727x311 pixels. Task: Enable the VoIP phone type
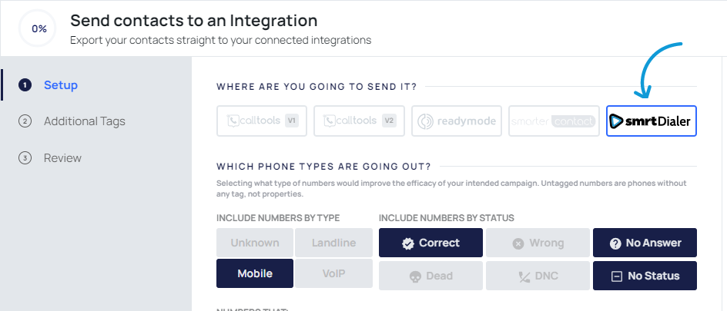tap(333, 273)
